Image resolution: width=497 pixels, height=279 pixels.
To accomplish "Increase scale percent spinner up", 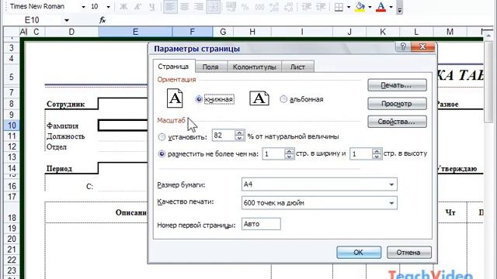I will 240,133.
